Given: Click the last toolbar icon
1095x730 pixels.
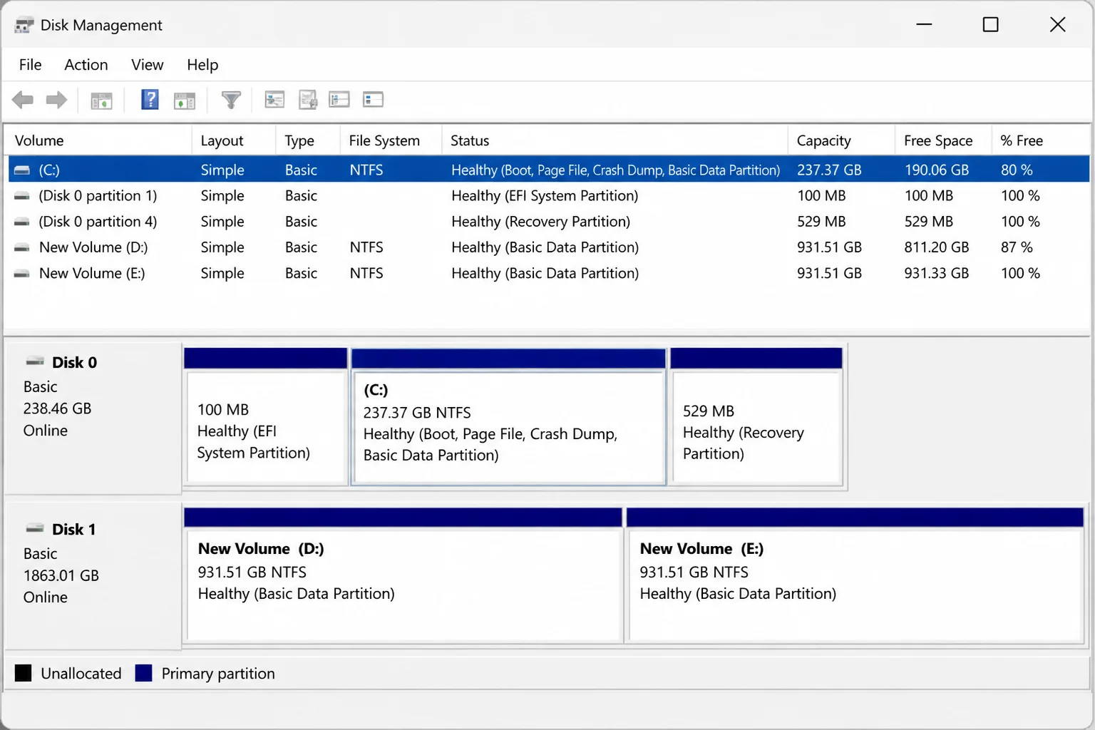Looking at the screenshot, I should tap(373, 100).
